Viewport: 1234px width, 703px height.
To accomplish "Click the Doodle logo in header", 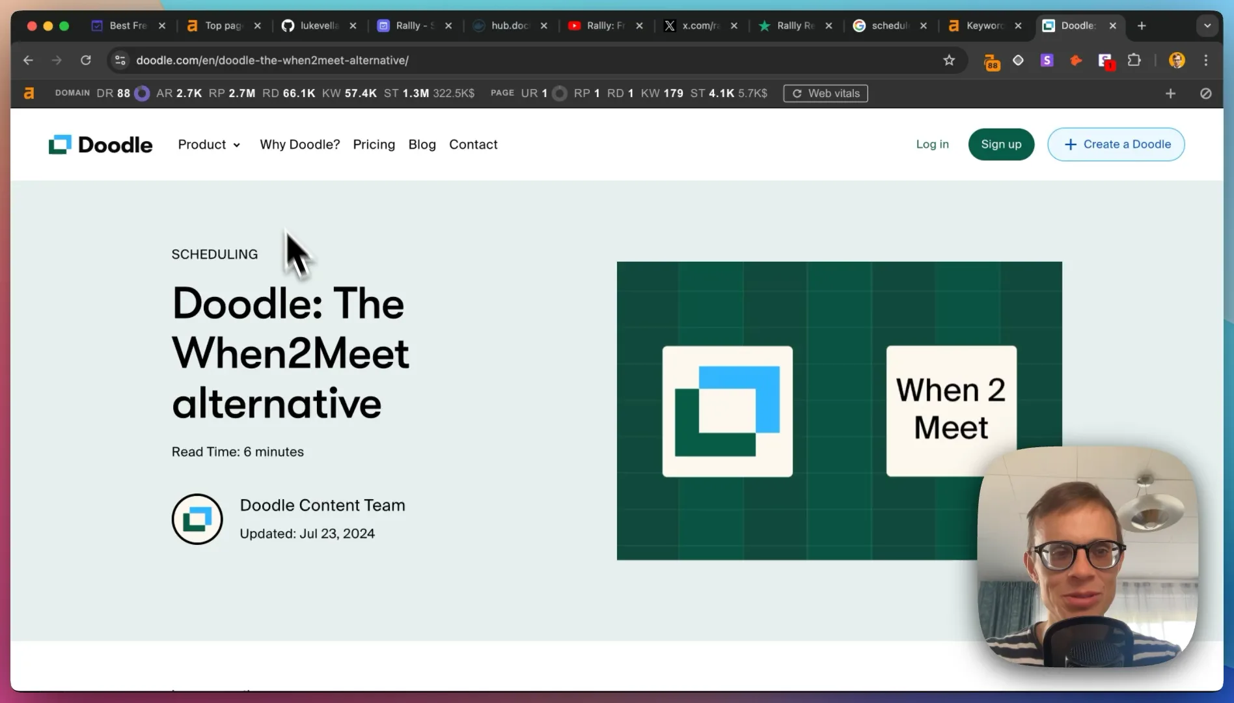I will (100, 145).
